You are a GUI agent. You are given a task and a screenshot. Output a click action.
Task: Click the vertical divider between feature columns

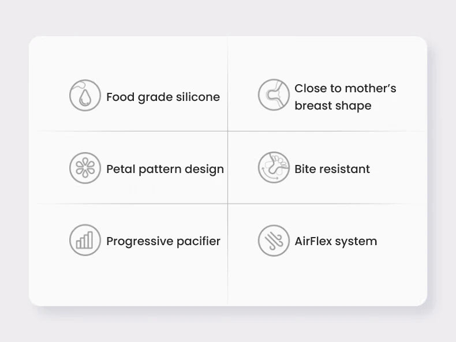click(227, 171)
